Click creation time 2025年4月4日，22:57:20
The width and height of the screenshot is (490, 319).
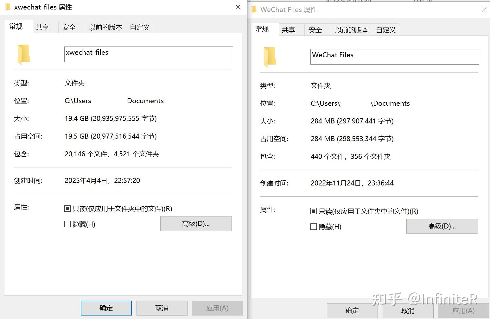(x=102, y=181)
